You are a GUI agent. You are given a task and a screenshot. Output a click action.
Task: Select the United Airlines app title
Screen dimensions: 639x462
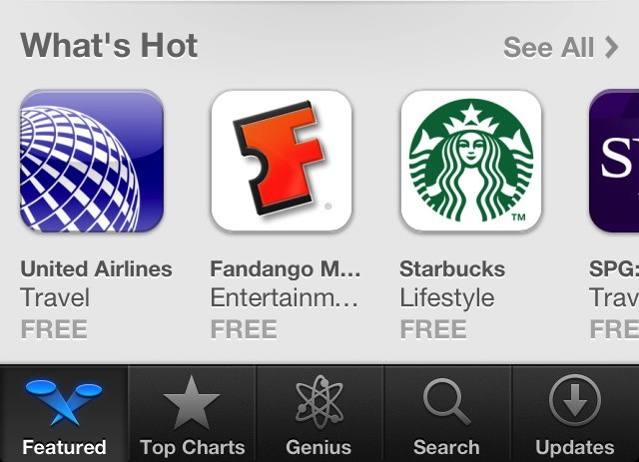pyautogui.click(x=96, y=268)
